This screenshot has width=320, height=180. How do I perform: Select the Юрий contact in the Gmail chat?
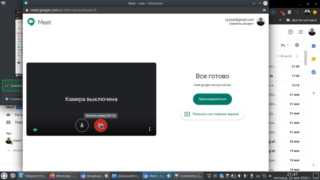[x=14, y=141]
